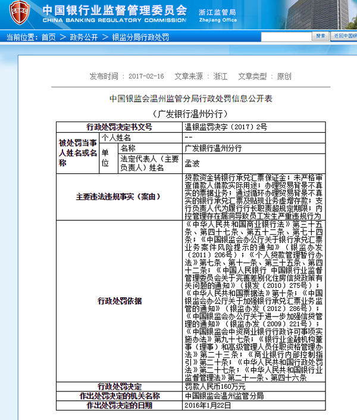
Task: Click the 被处罚当事人姓名或名称 cell
Action: (x=77, y=153)
